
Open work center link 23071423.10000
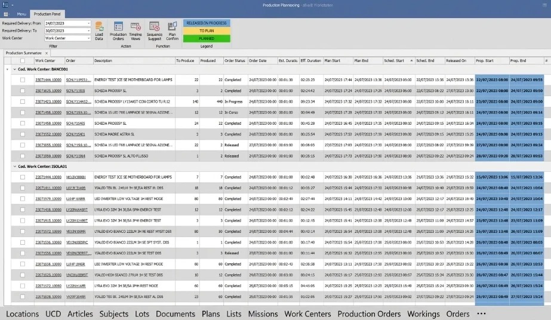click(48, 102)
